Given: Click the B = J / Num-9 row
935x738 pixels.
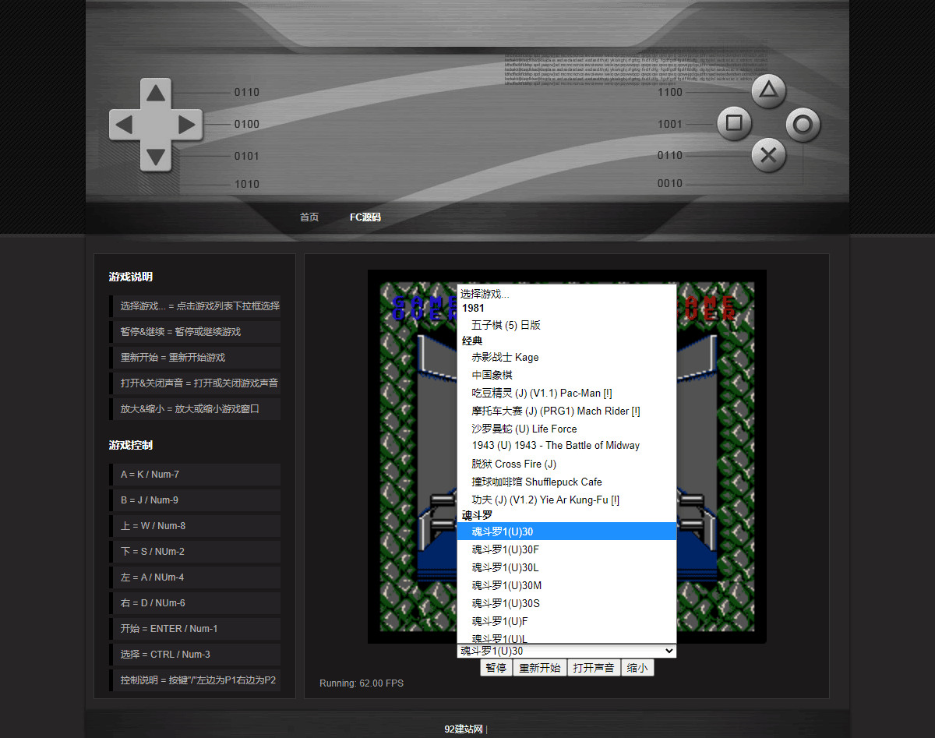Looking at the screenshot, I should tap(195, 500).
